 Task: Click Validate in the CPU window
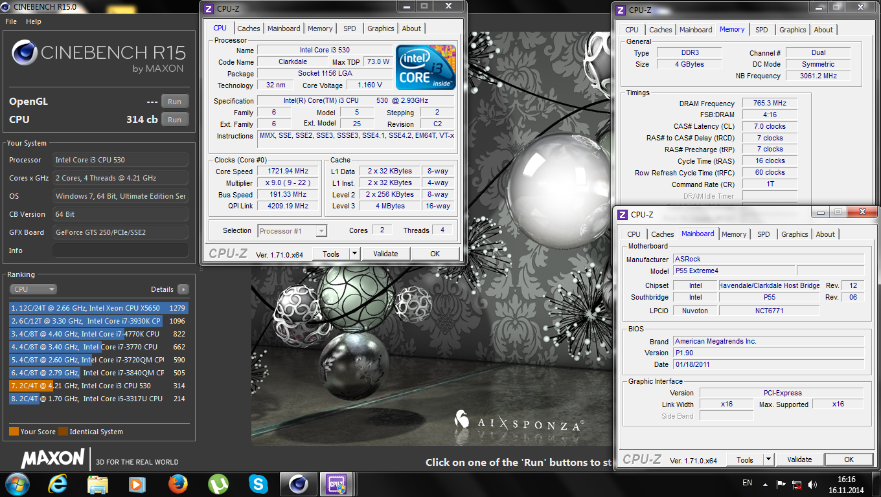tap(385, 254)
